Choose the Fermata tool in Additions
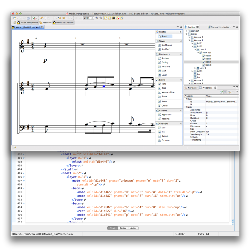250x250 pixels. coord(165,140)
